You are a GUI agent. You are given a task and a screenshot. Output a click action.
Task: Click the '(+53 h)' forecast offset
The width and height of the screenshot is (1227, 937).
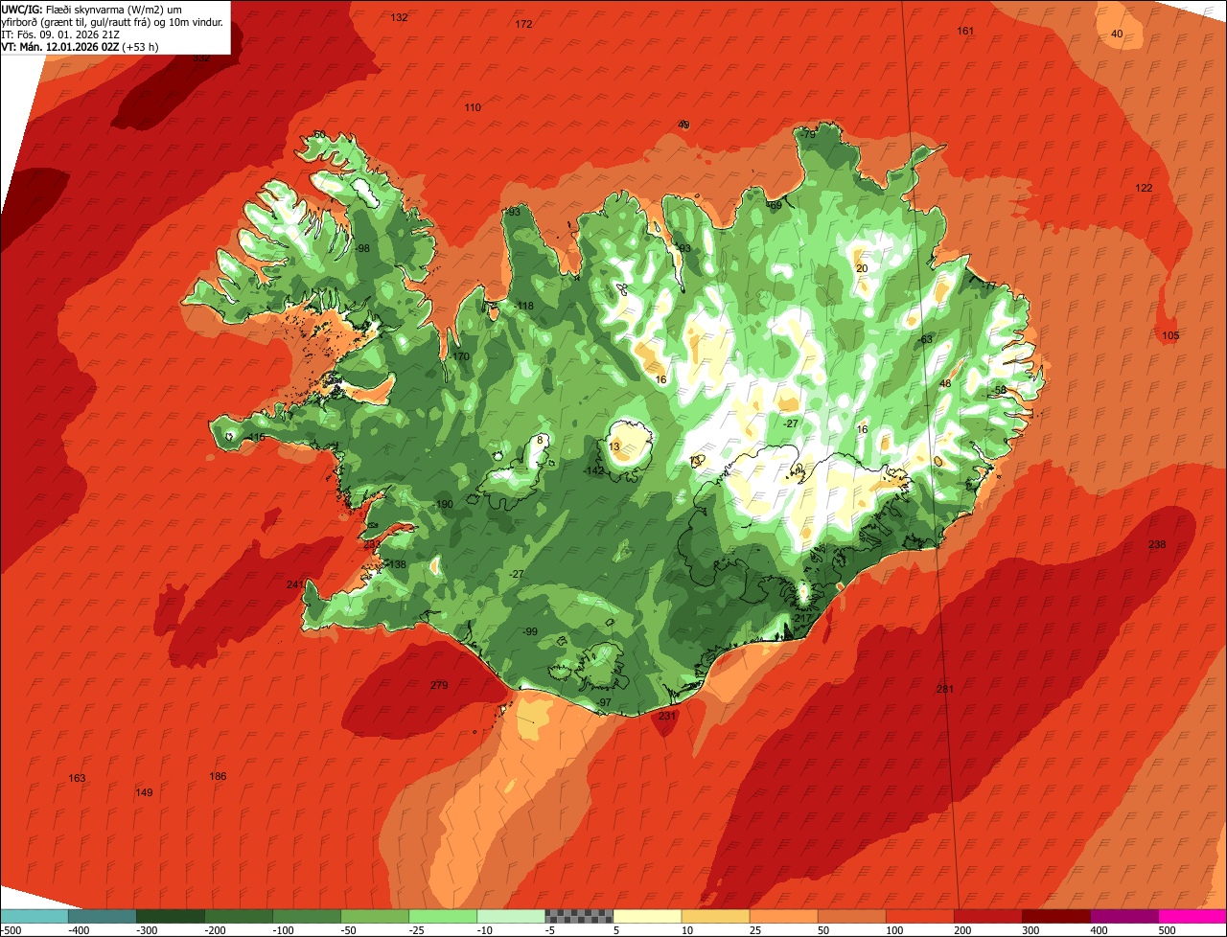coord(141,46)
